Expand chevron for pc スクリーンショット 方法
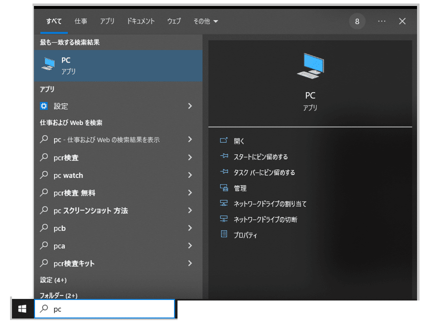428x323 pixels. (x=190, y=210)
